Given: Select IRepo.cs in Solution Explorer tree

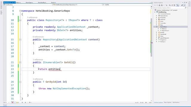Looking at the screenshot, I should coord(164,29).
